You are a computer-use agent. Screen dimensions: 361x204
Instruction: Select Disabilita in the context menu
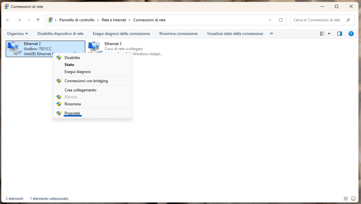(72, 58)
